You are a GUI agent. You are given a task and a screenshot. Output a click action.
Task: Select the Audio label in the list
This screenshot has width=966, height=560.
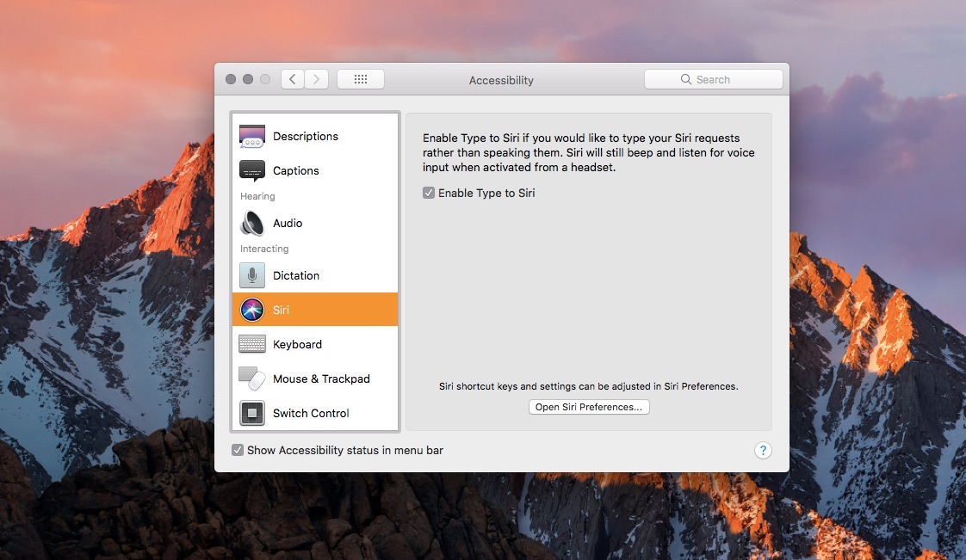coord(288,223)
